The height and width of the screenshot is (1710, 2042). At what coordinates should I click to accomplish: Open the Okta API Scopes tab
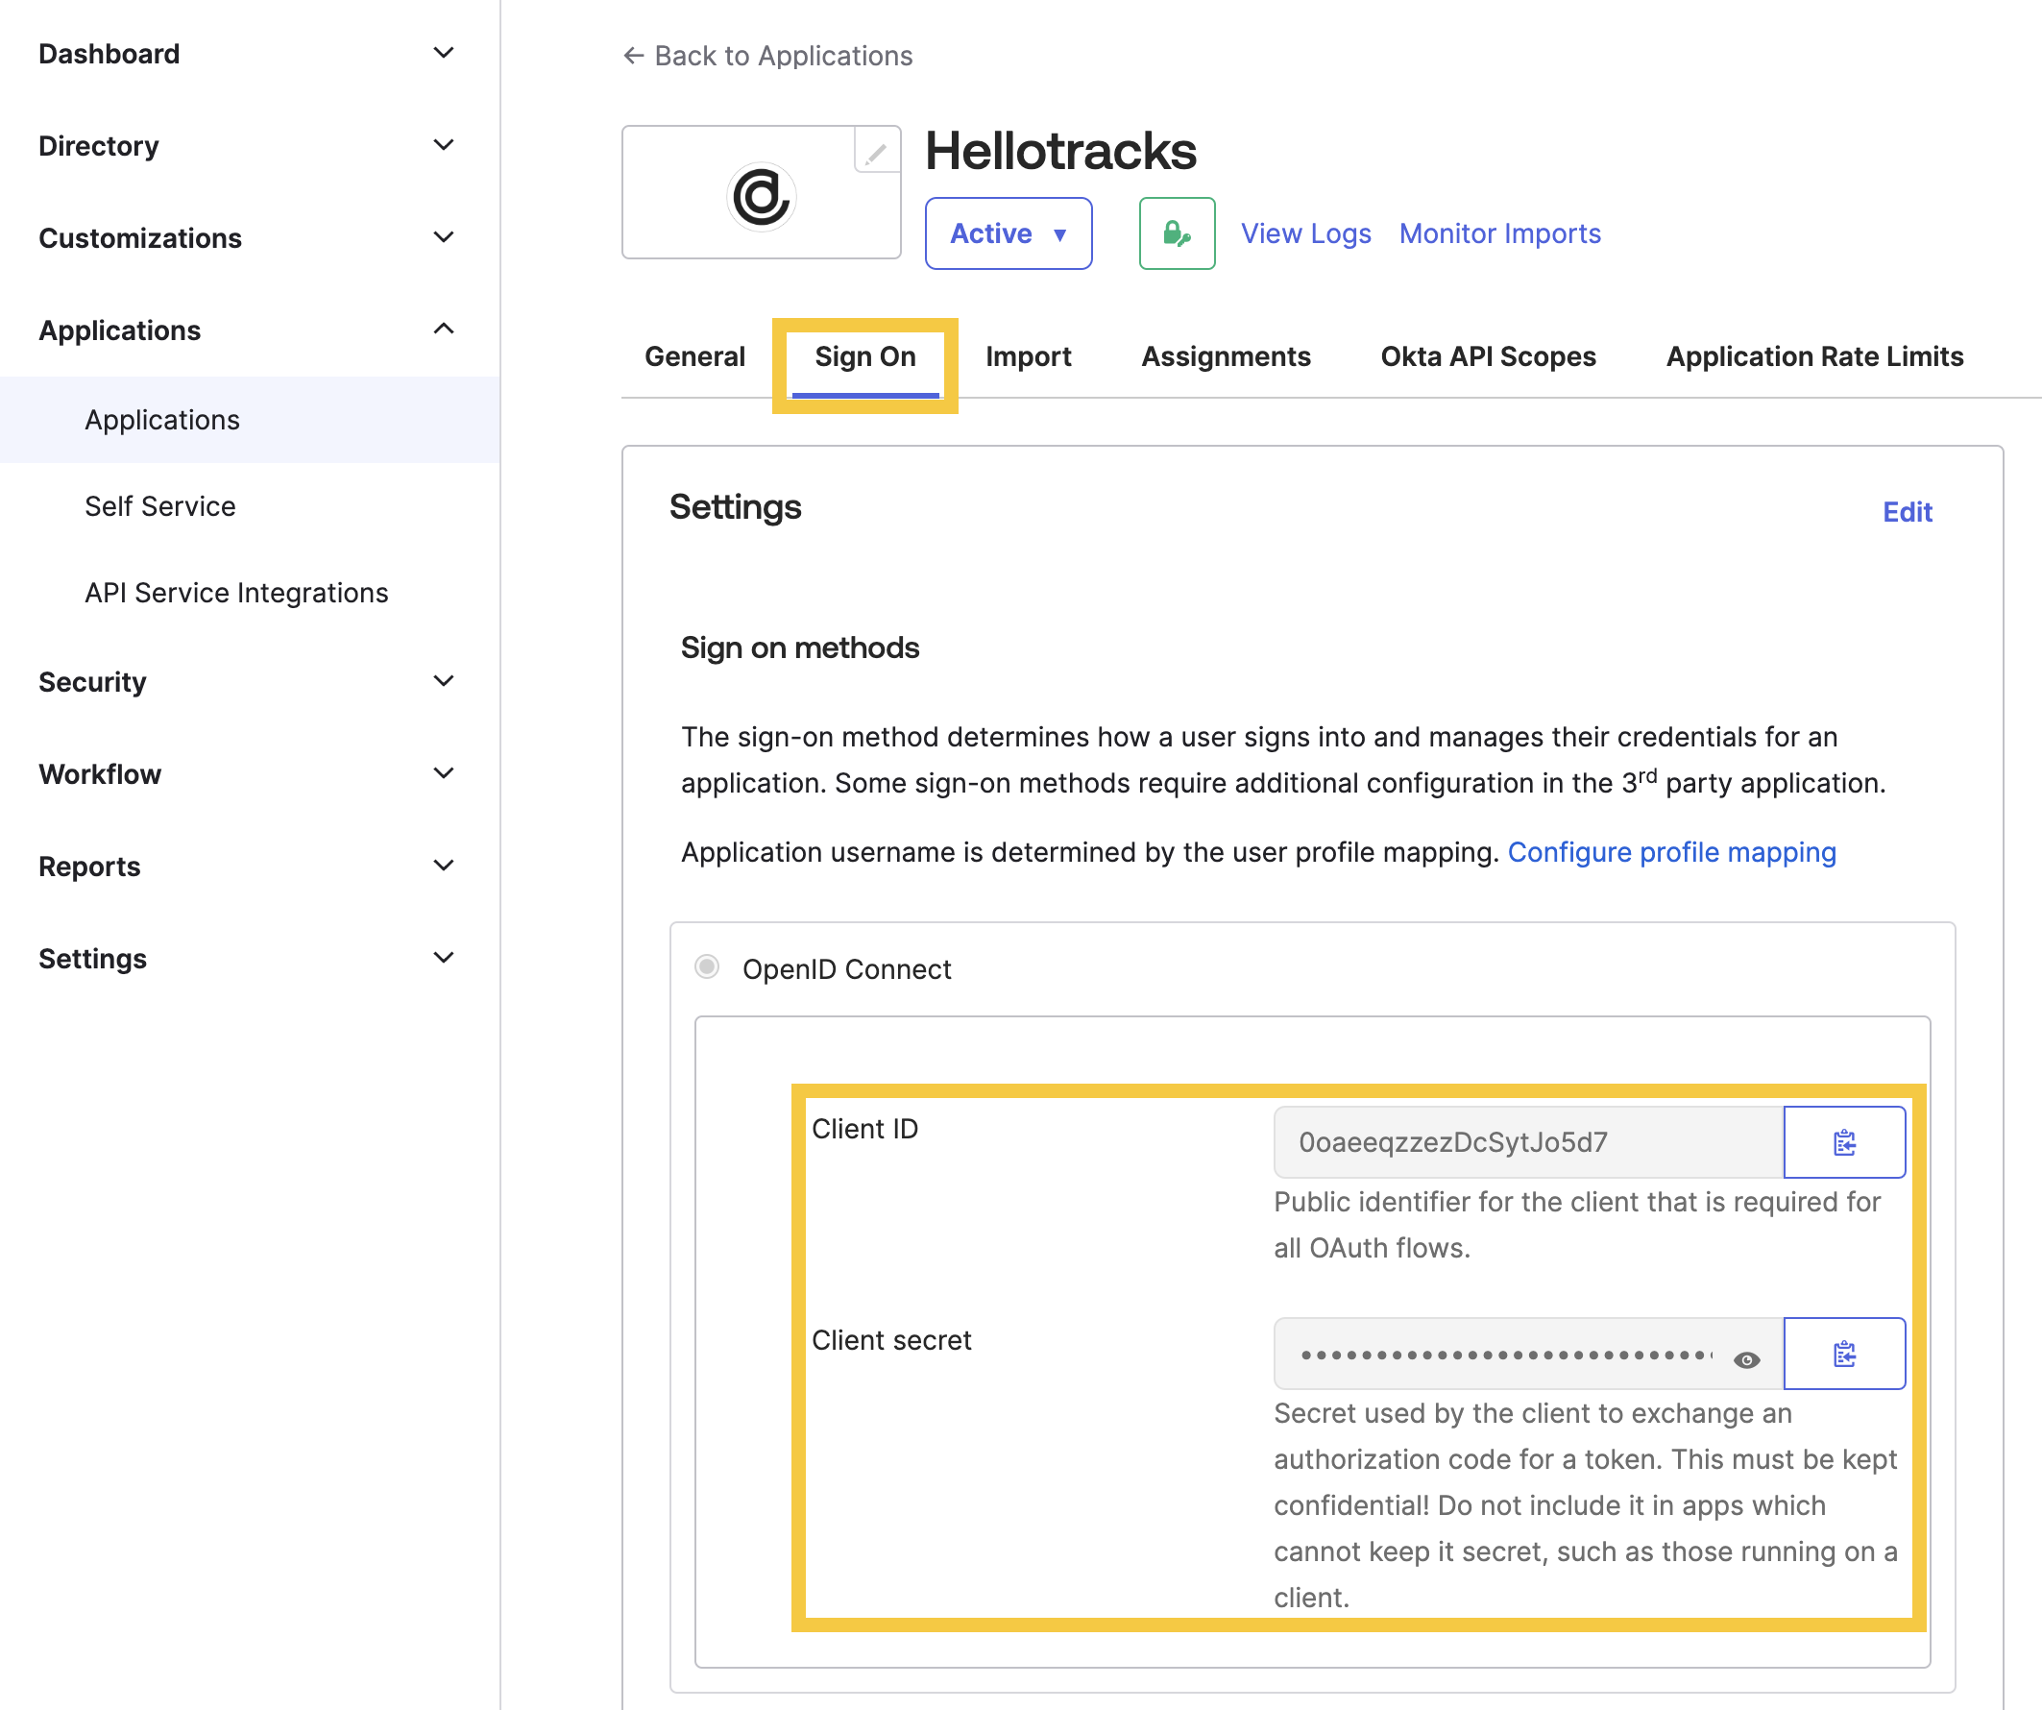coord(1488,357)
